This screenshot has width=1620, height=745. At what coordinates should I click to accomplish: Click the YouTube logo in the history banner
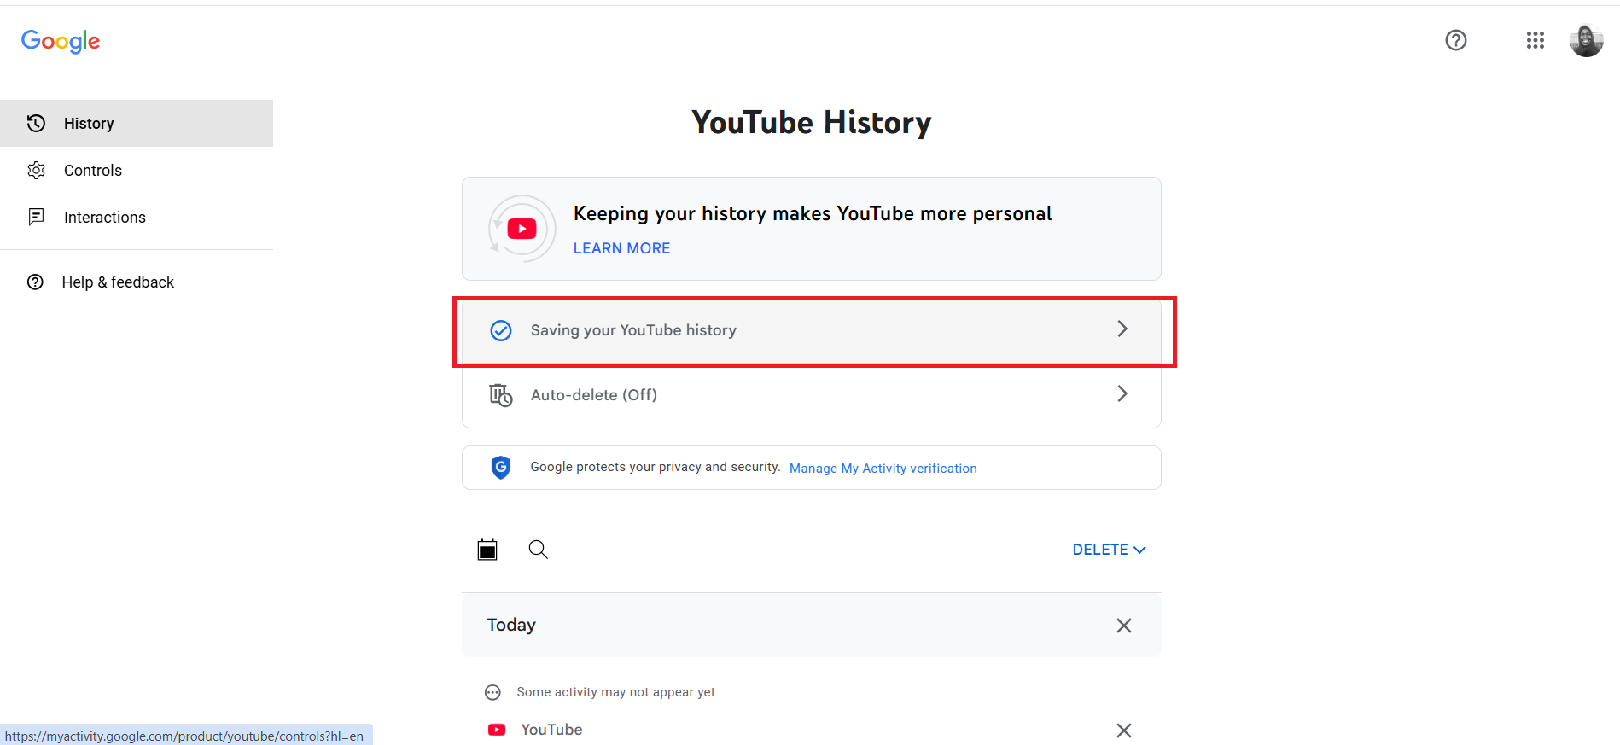521,228
